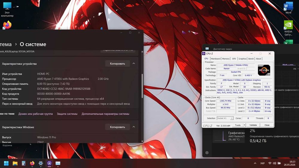Screen dimensions: 299x168
Task: Click the battery tray icon
Action: tap(279, 163)
